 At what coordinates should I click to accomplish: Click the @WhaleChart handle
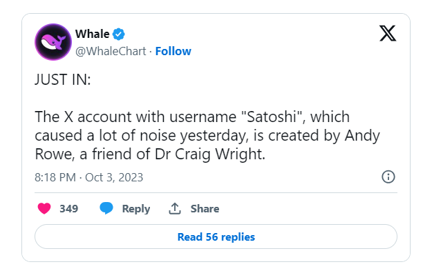point(111,51)
